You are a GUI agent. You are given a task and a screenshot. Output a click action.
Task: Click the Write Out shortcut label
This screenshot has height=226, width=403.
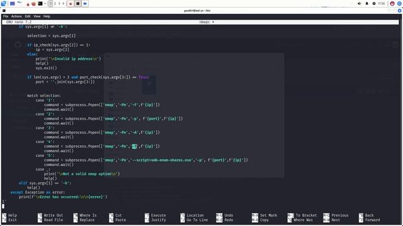[53, 215]
